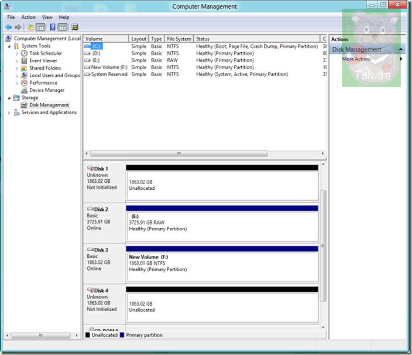
Task: Select the New Volume (F:) row
Action: coord(205,67)
